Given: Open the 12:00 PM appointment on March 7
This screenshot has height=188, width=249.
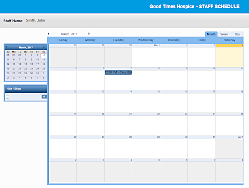Looking at the screenshot, I should click(118, 72).
